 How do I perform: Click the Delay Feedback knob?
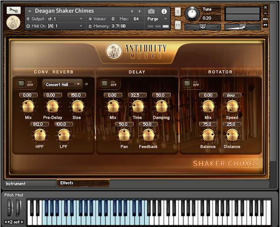click(148, 136)
